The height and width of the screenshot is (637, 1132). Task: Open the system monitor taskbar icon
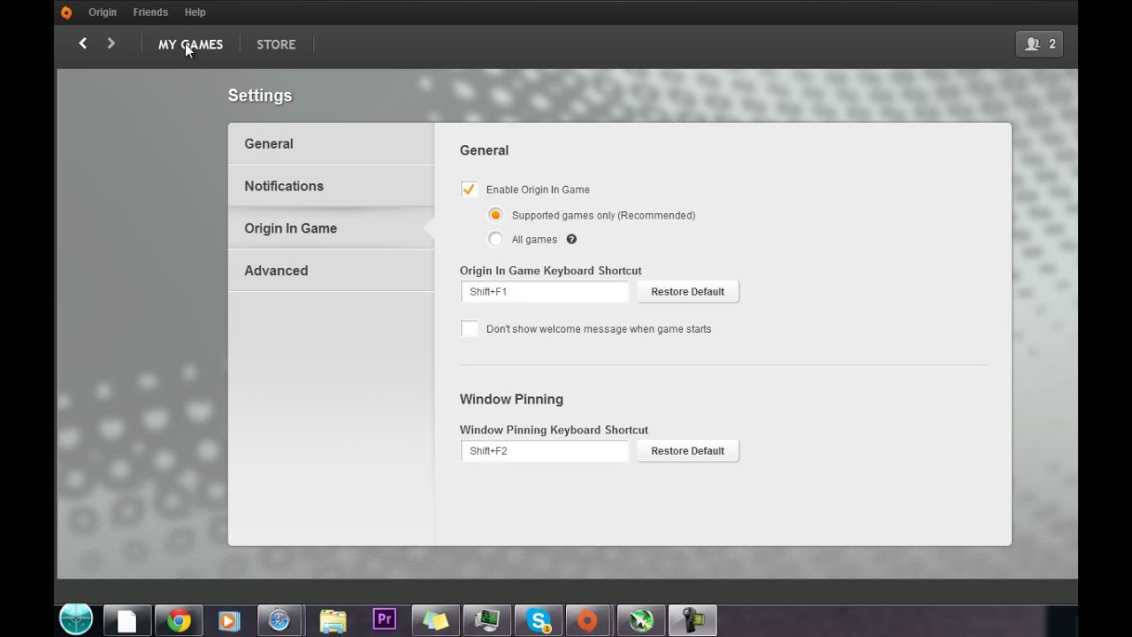tap(486, 621)
